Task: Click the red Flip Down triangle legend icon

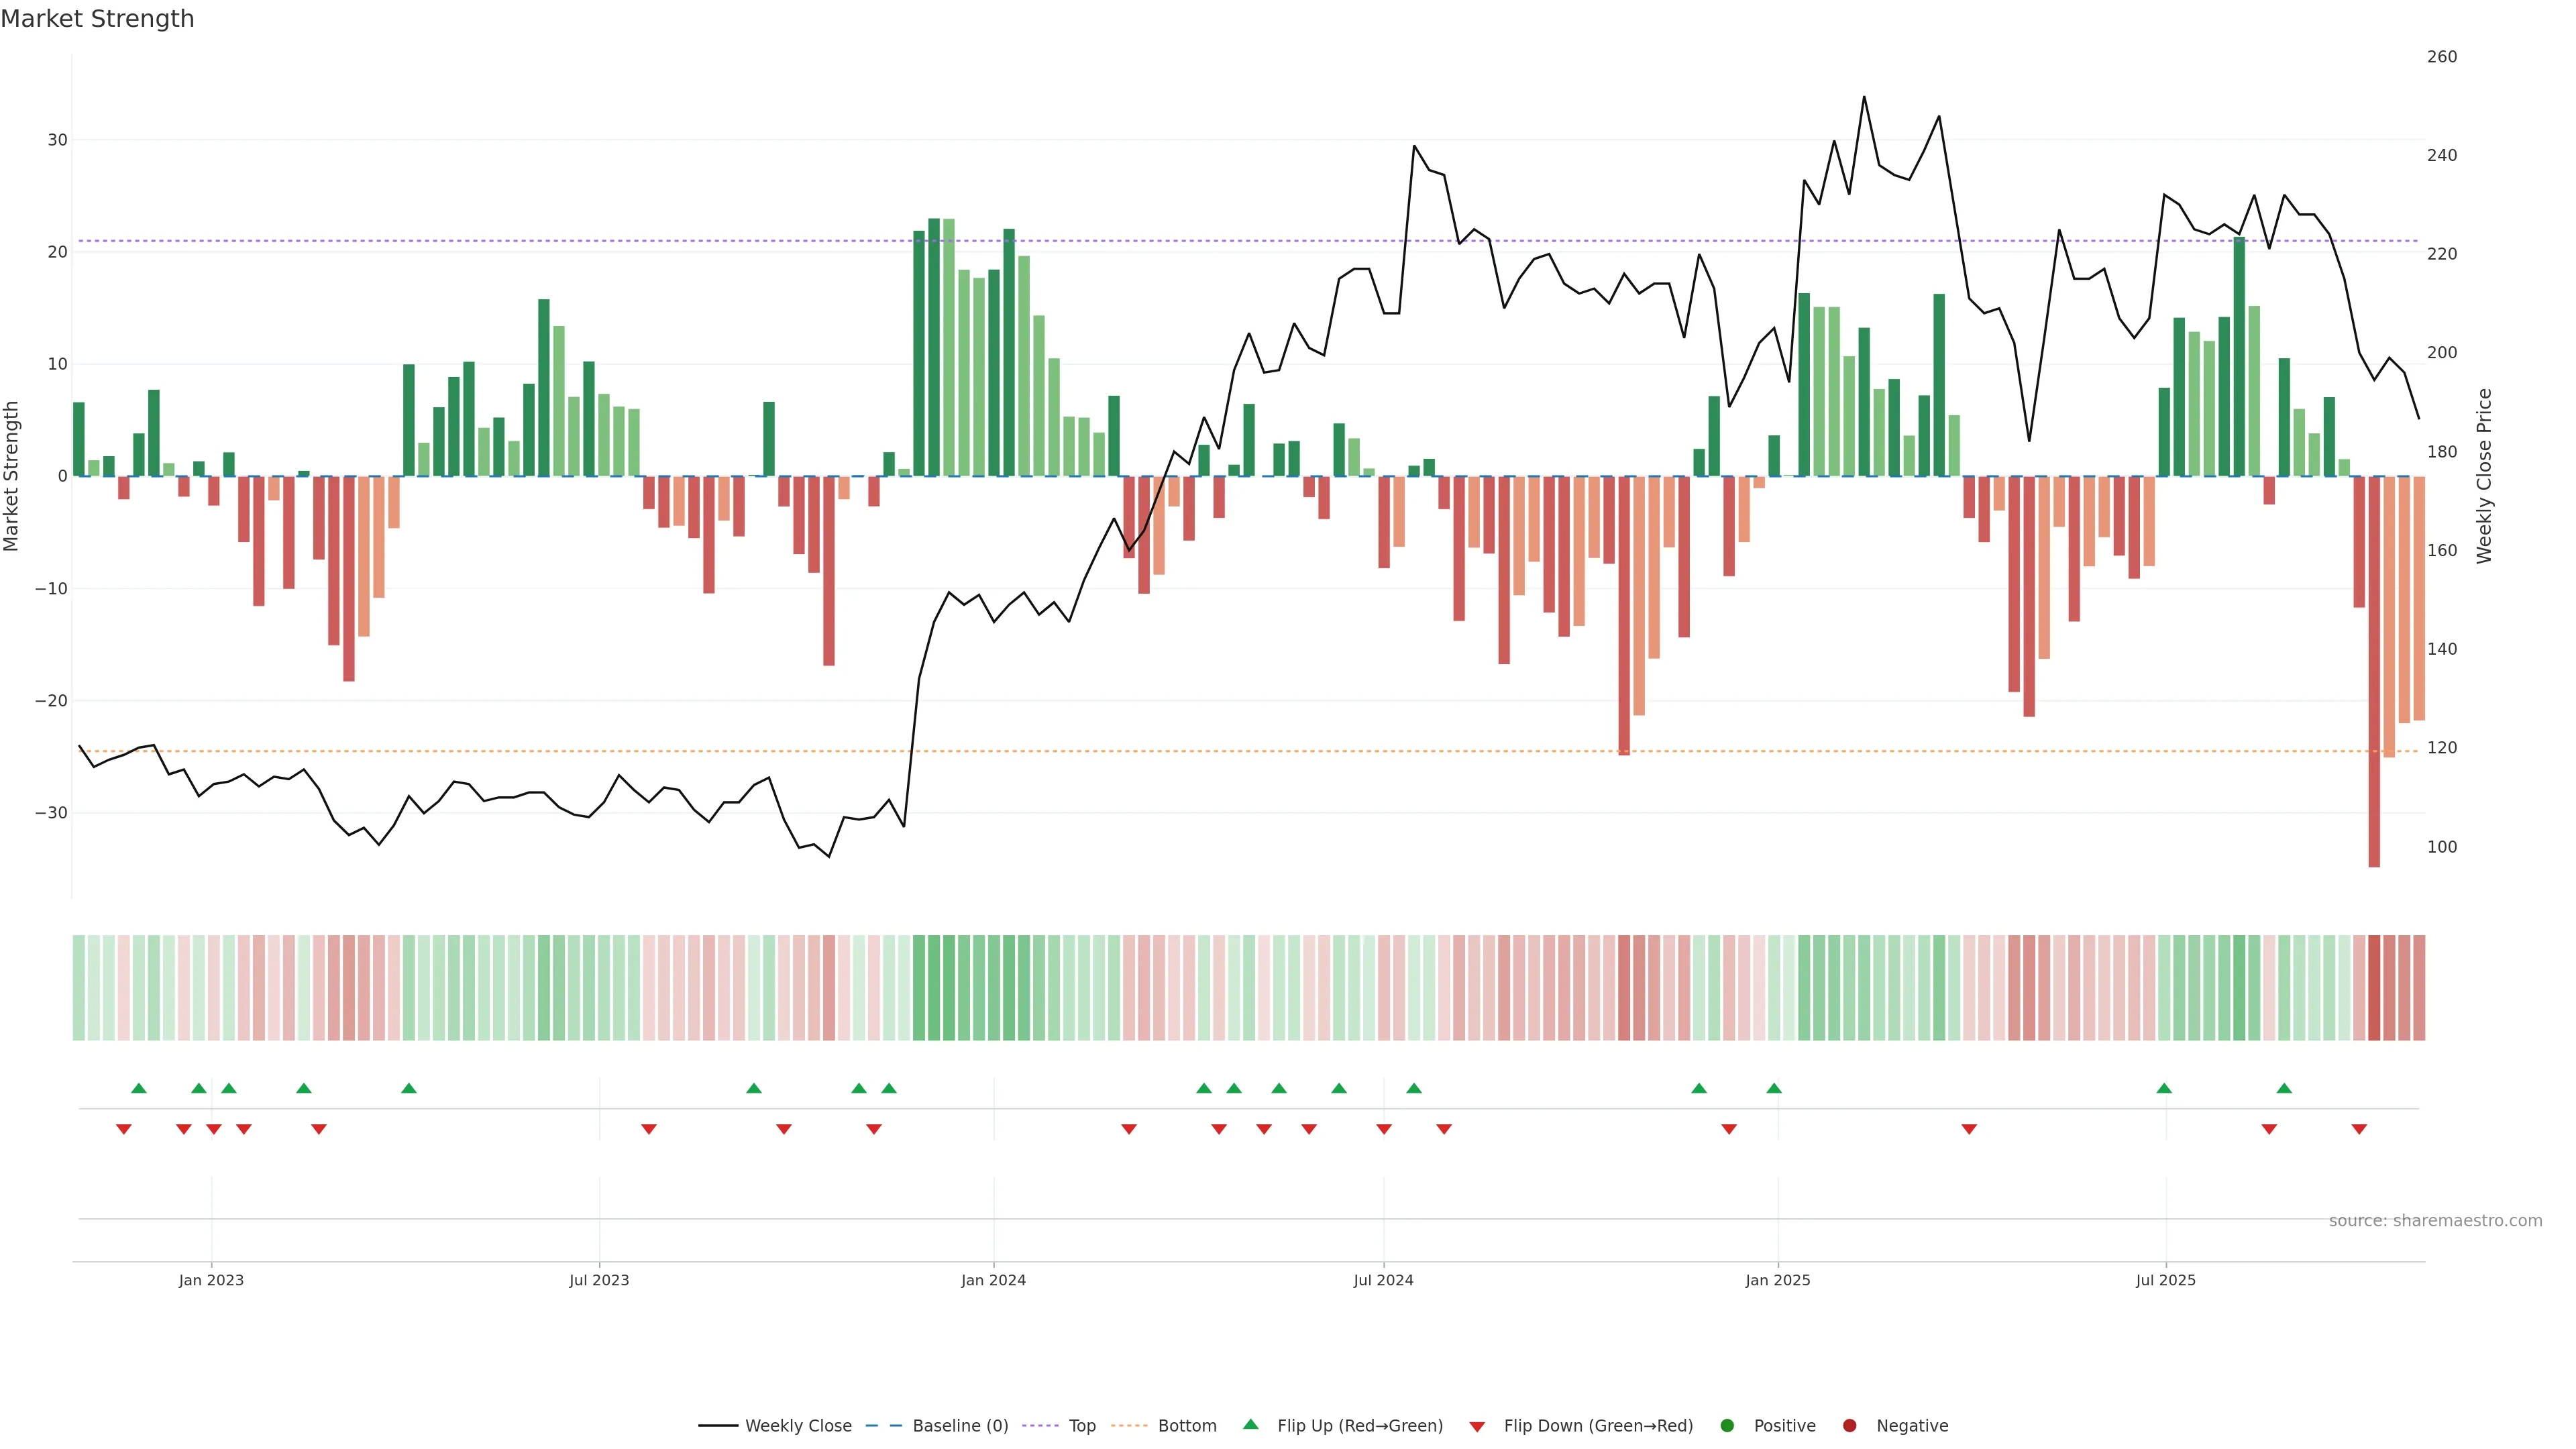Action: [x=1477, y=1427]
